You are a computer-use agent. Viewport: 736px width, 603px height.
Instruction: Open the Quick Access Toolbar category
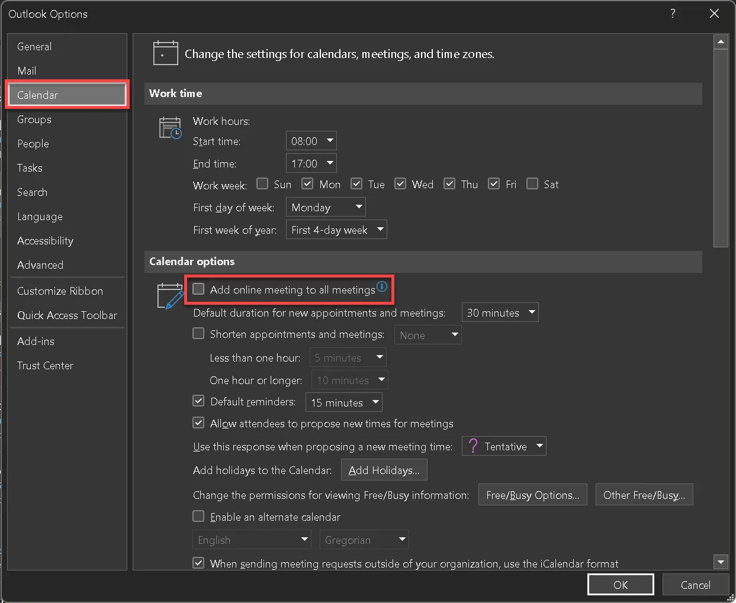[x=67, y=315]
